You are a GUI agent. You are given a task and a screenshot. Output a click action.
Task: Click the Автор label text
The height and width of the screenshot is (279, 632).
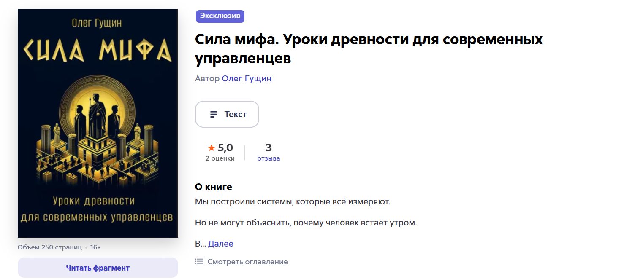tap(207, 78)
